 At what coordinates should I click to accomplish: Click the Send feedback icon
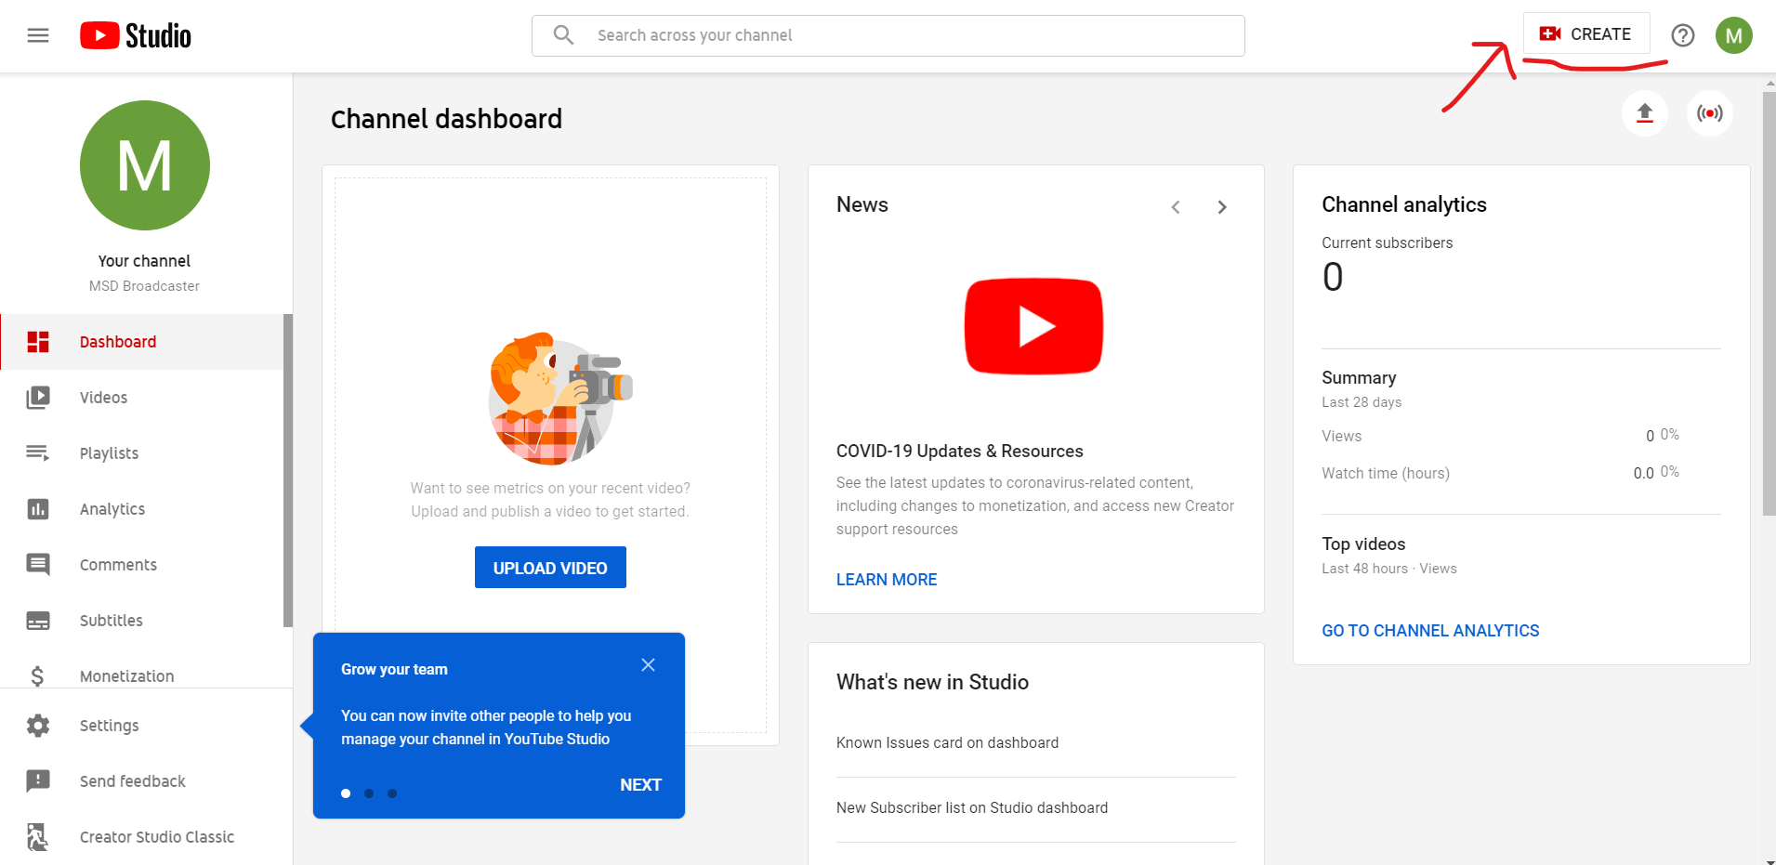click(x=38, y=781)
